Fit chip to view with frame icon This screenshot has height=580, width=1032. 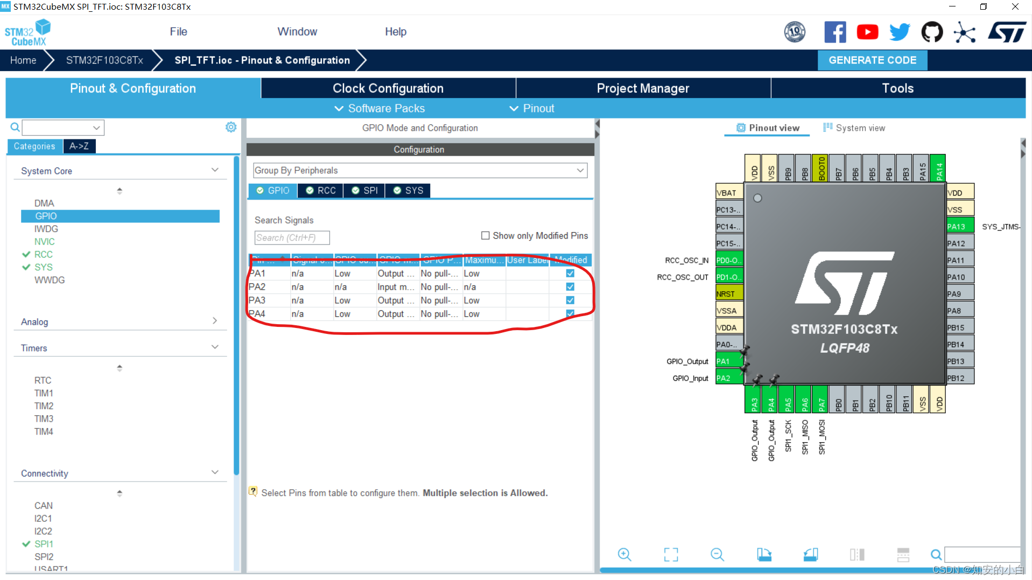[x=671, y=554]
